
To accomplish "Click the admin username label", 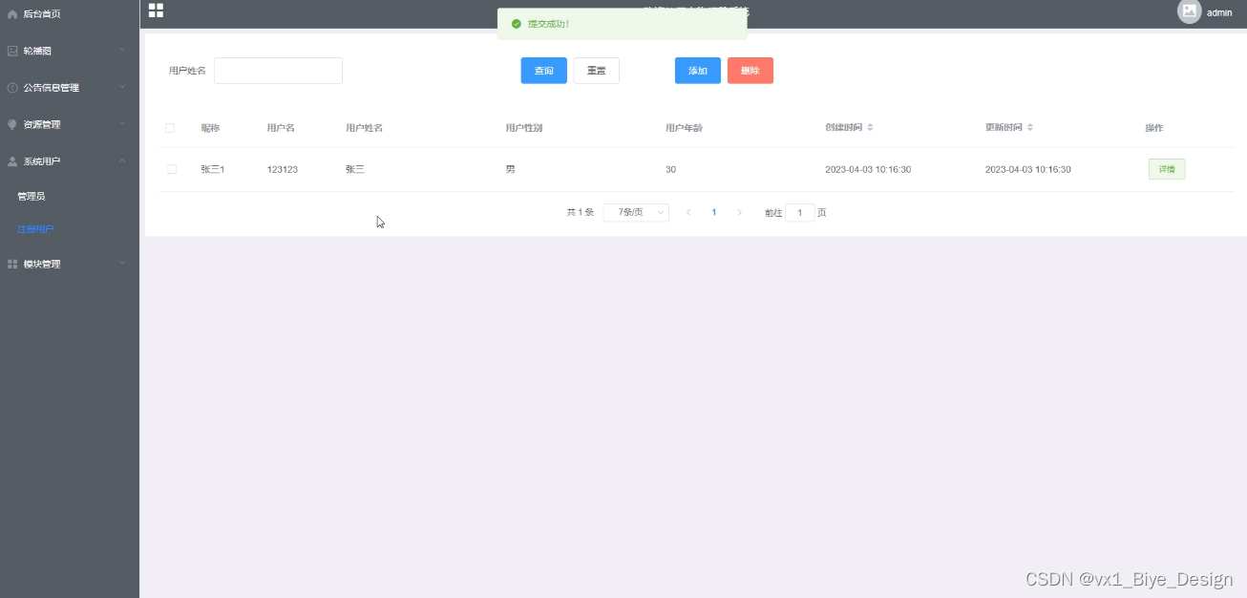I will coord(1219,12).
